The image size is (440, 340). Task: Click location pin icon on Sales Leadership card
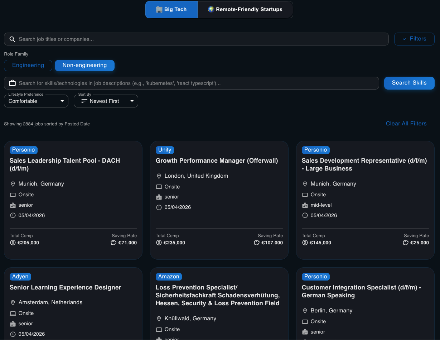pos(13,184)
